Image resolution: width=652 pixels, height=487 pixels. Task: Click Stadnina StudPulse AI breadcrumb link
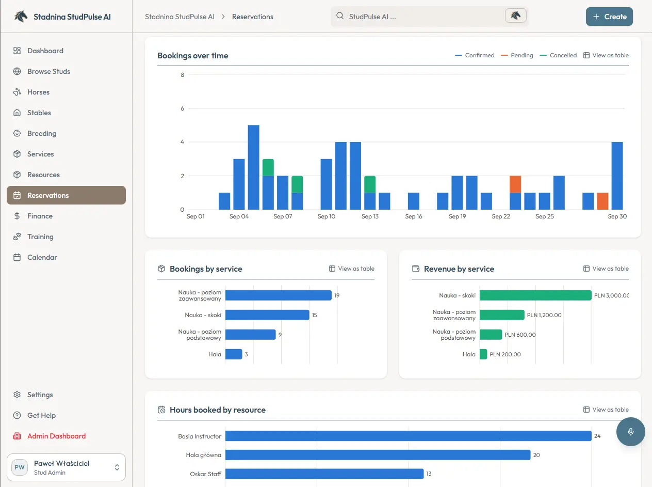[x=180, y=17]
